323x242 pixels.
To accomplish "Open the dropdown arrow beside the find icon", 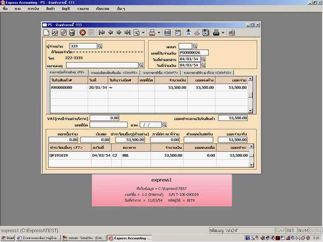I will tap(143, 33).
